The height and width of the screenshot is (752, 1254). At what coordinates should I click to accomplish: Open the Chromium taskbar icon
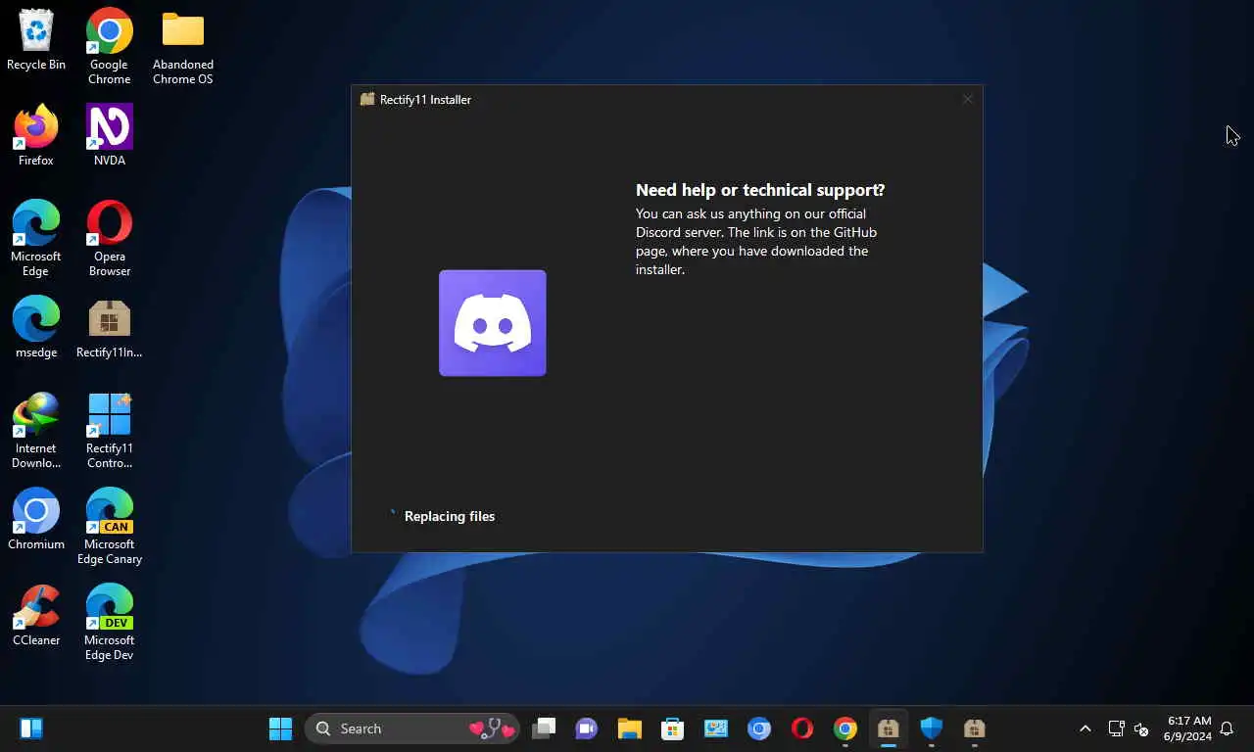[x=759, y=728]
